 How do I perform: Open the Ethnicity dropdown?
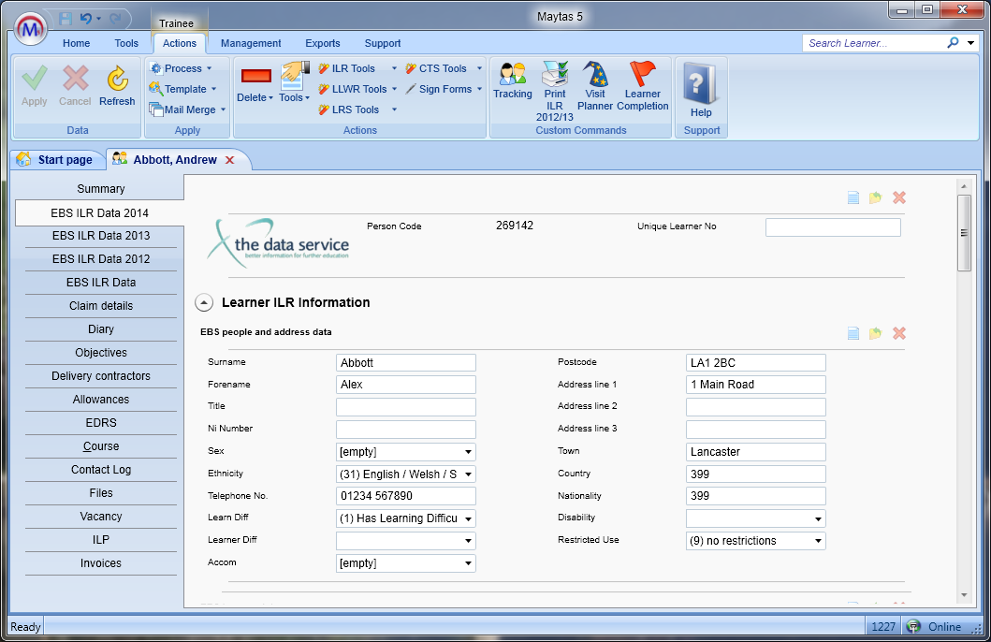[x=467, y=474]
